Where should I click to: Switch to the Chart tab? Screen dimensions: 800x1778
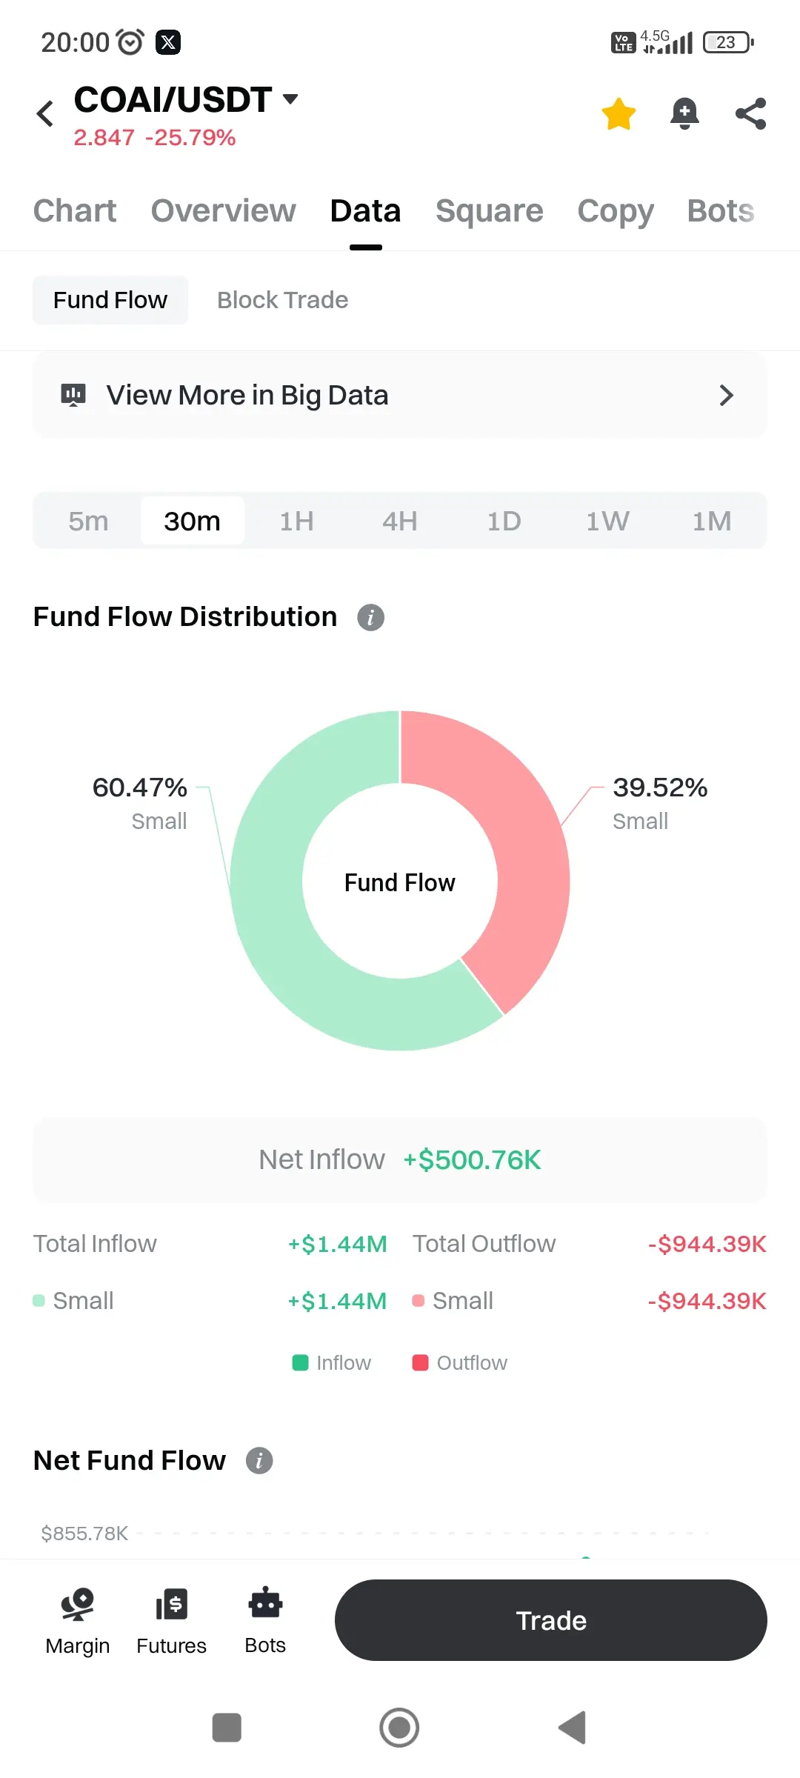(x=75, y=211)
